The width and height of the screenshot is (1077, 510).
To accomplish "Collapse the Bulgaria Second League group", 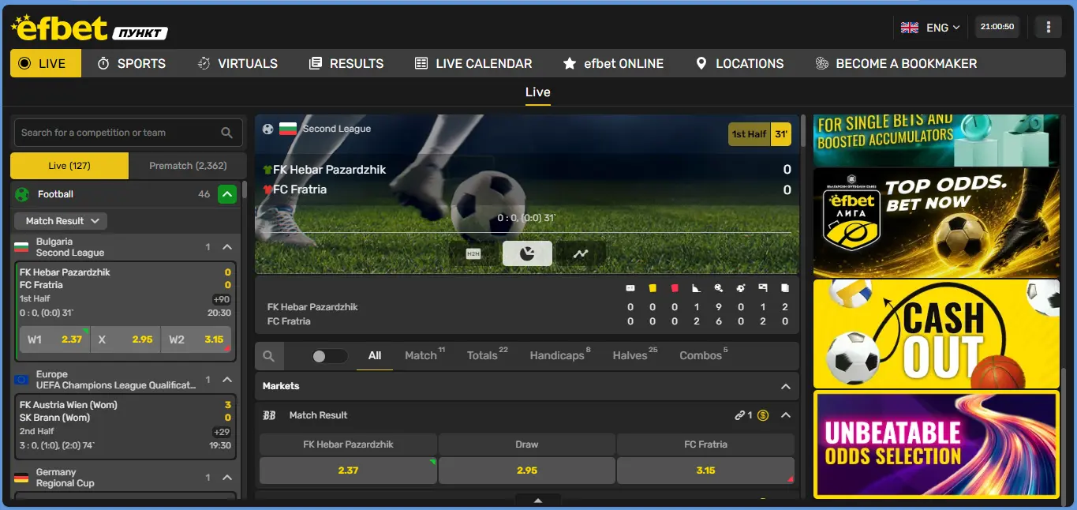I will (x=227, y=247).
